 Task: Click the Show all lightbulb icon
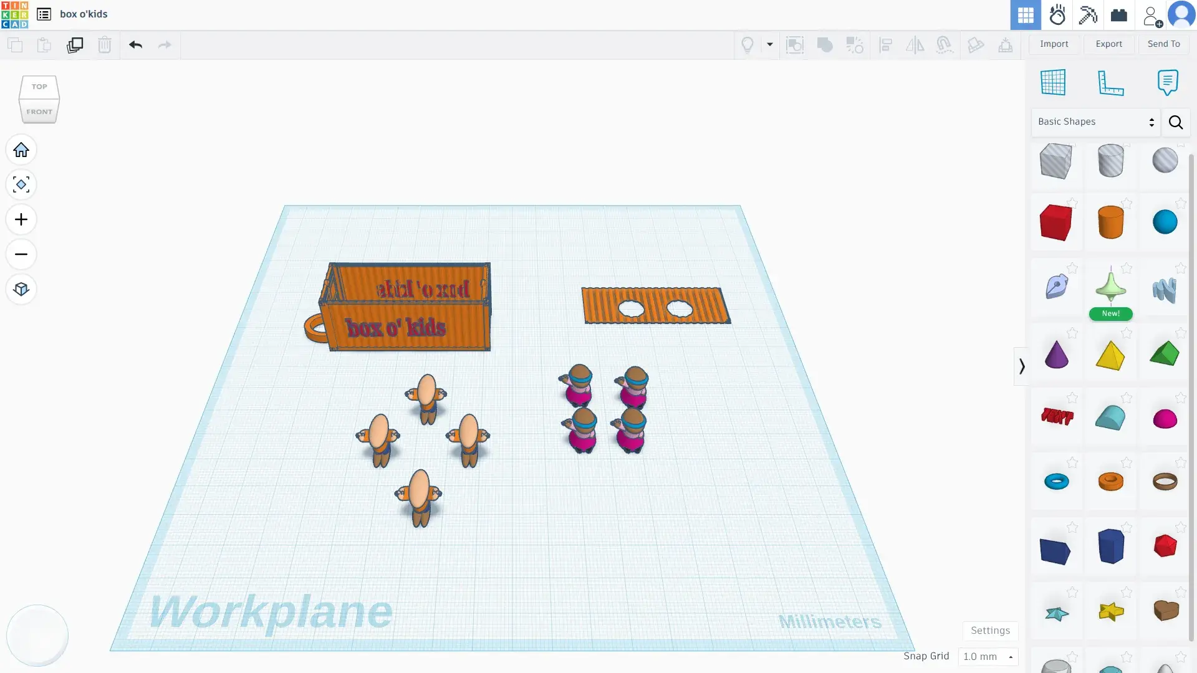point(748,45)
